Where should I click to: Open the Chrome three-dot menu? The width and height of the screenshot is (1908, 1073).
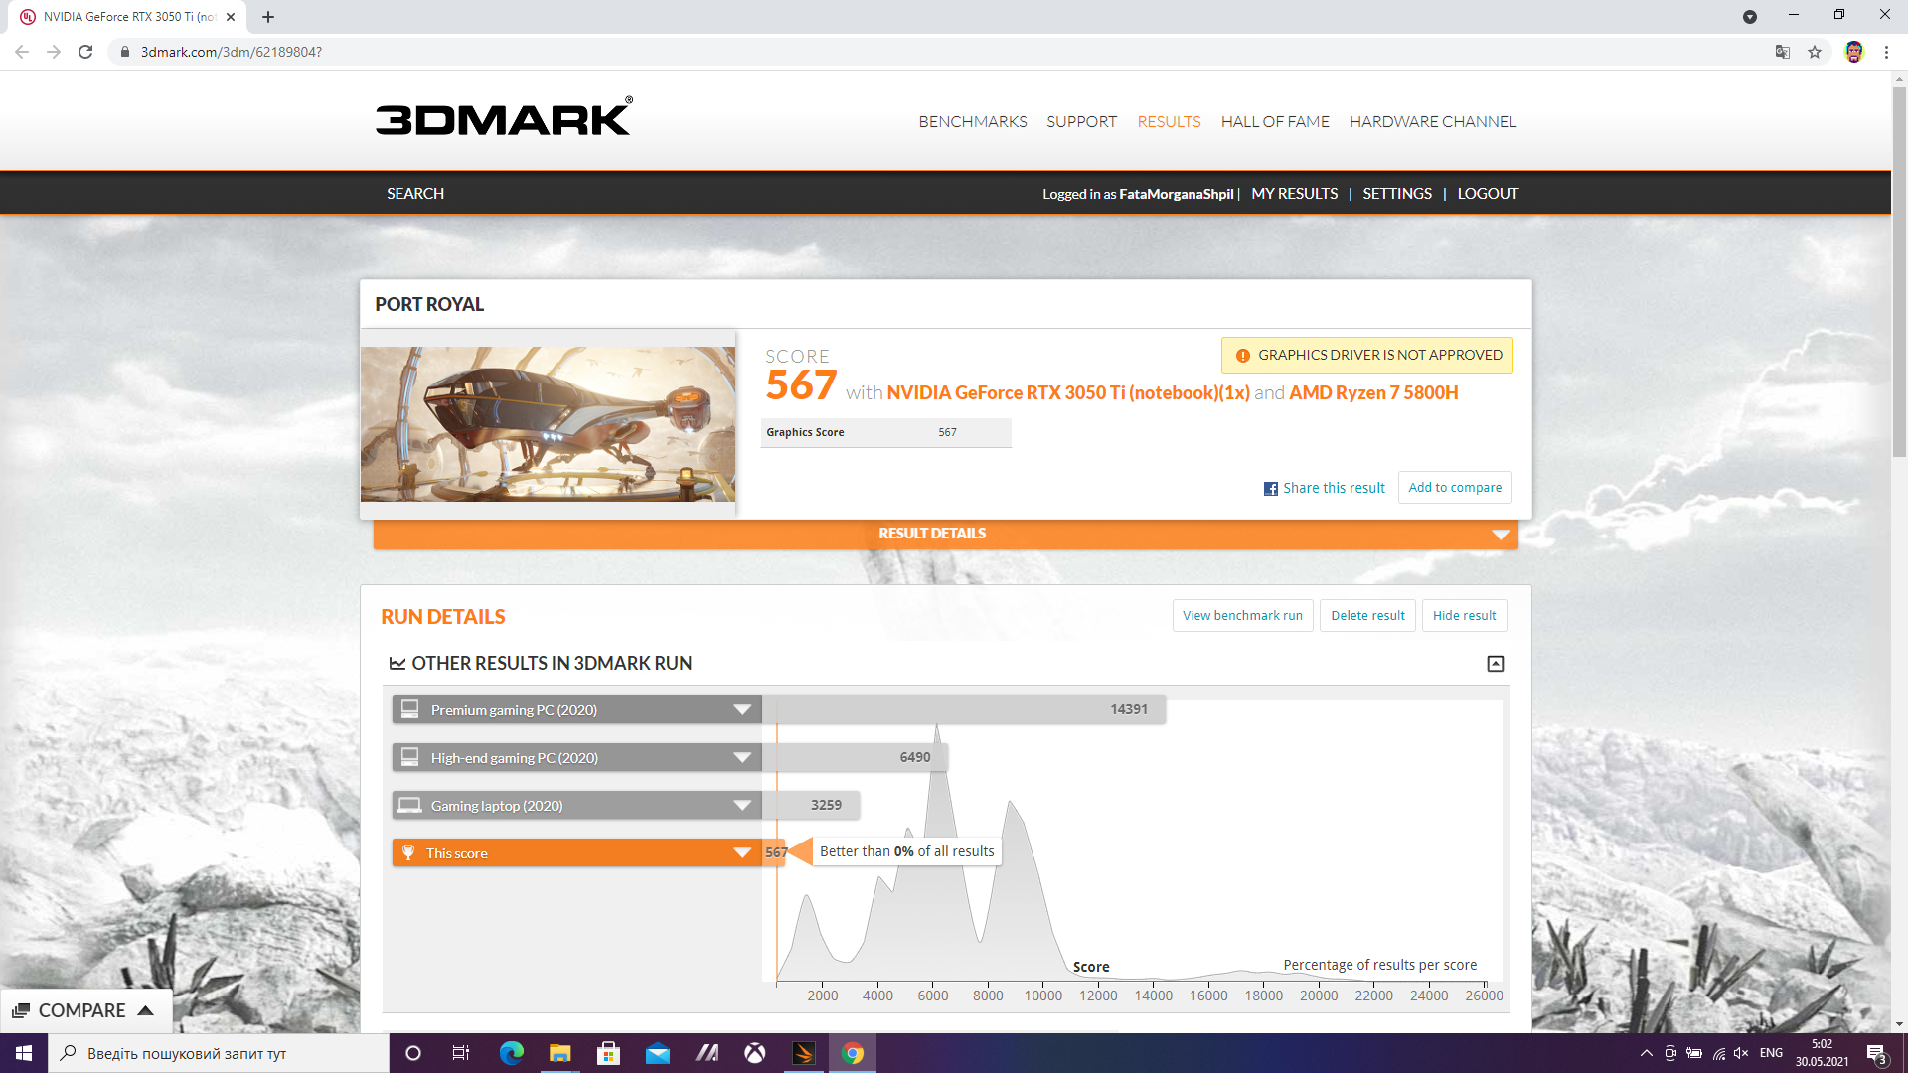[x=1886, y=52]
